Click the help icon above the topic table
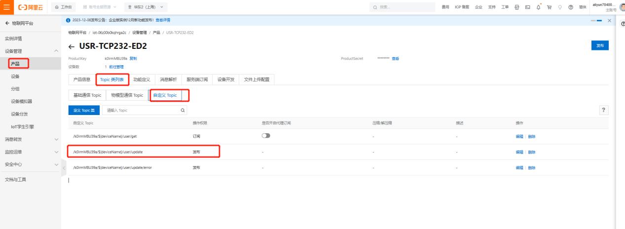 point(604,110)
